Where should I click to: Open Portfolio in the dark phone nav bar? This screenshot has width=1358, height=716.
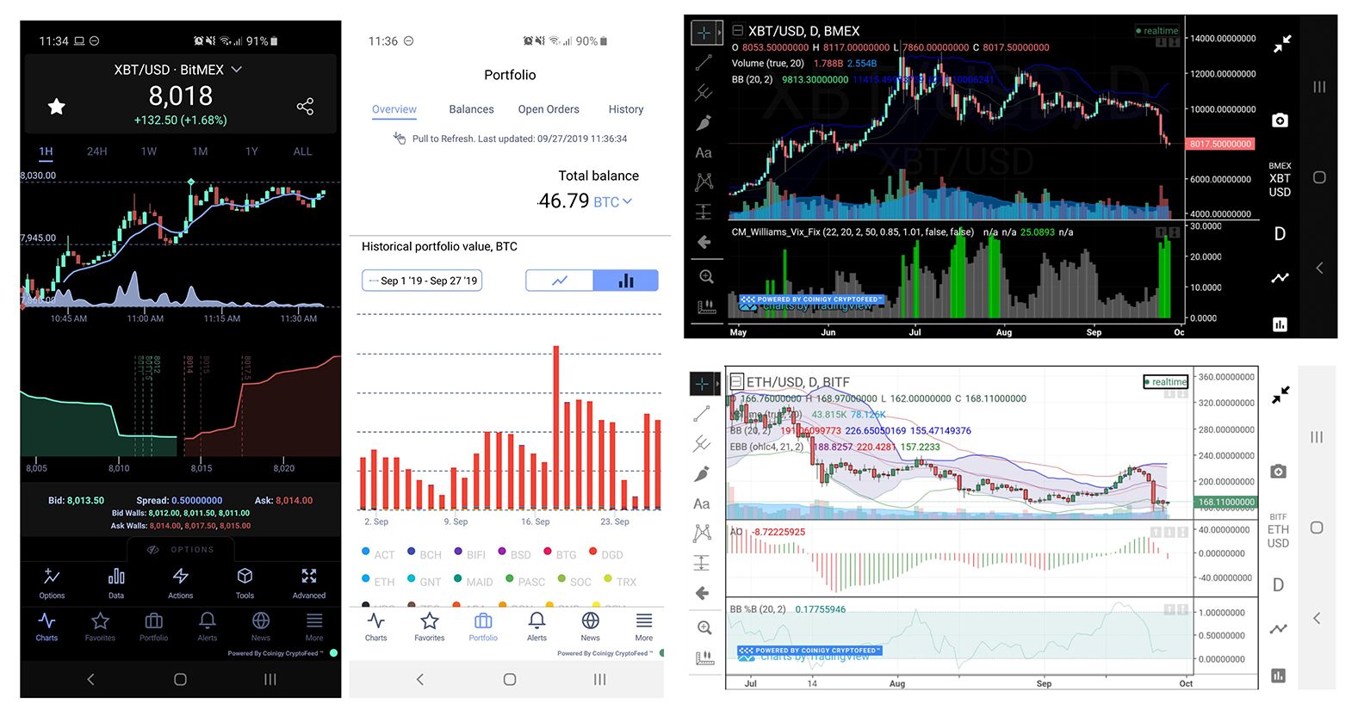[x=154, y=626]
